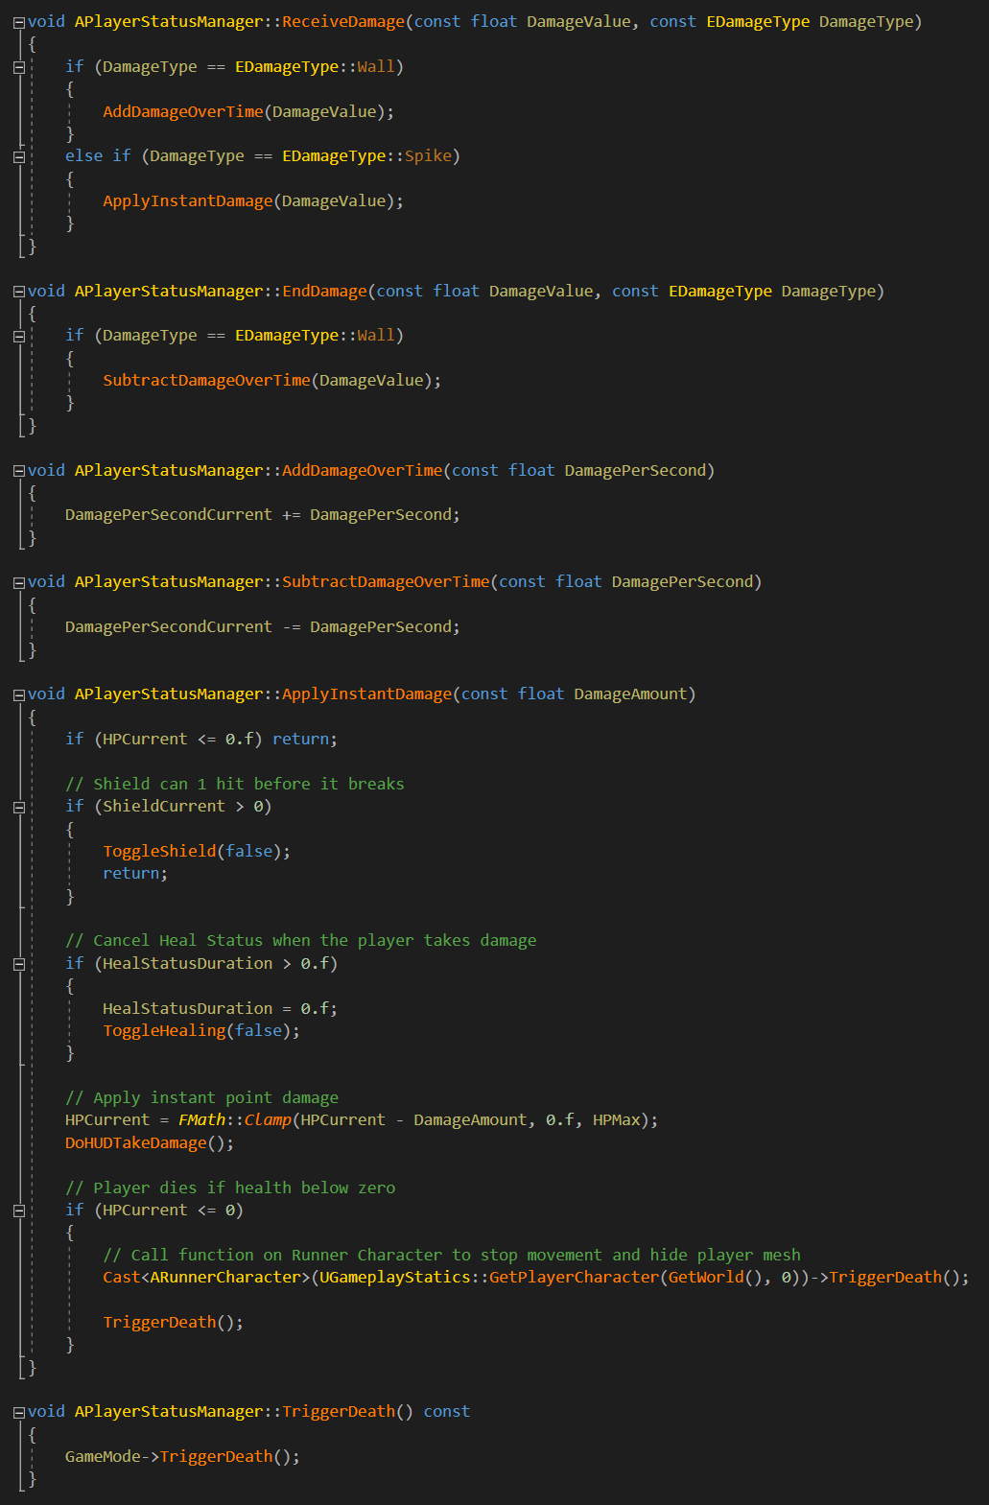
Task: Click the comment 'Player dies if health below zero'
Action: pyautogui.click(x=230, y=1188)
